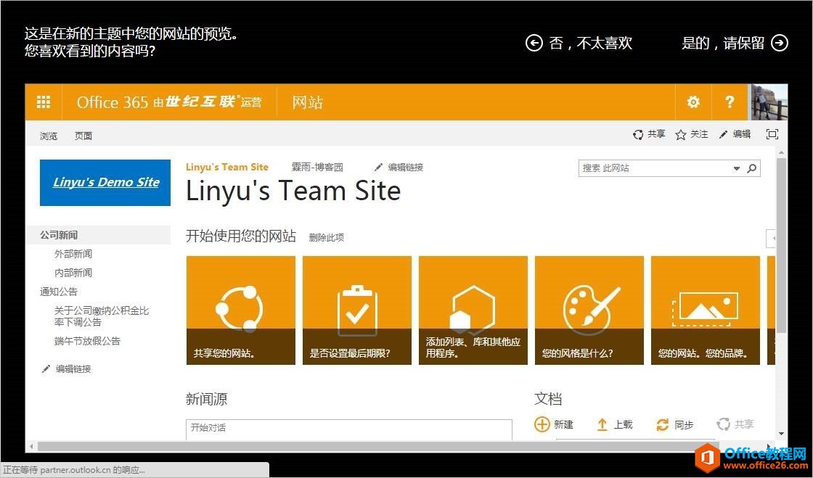Open the settings gear menu
This screenshot has height=478, width=813.
click(693, 102)
